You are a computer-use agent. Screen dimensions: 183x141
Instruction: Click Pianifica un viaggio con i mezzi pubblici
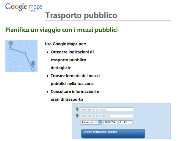62,30
